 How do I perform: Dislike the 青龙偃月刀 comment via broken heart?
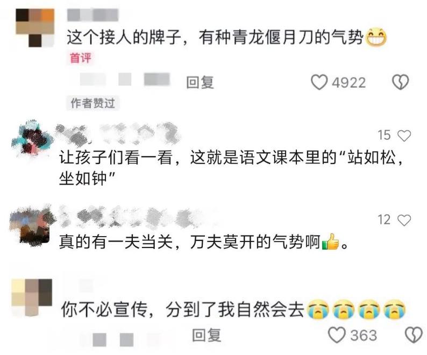400,82
